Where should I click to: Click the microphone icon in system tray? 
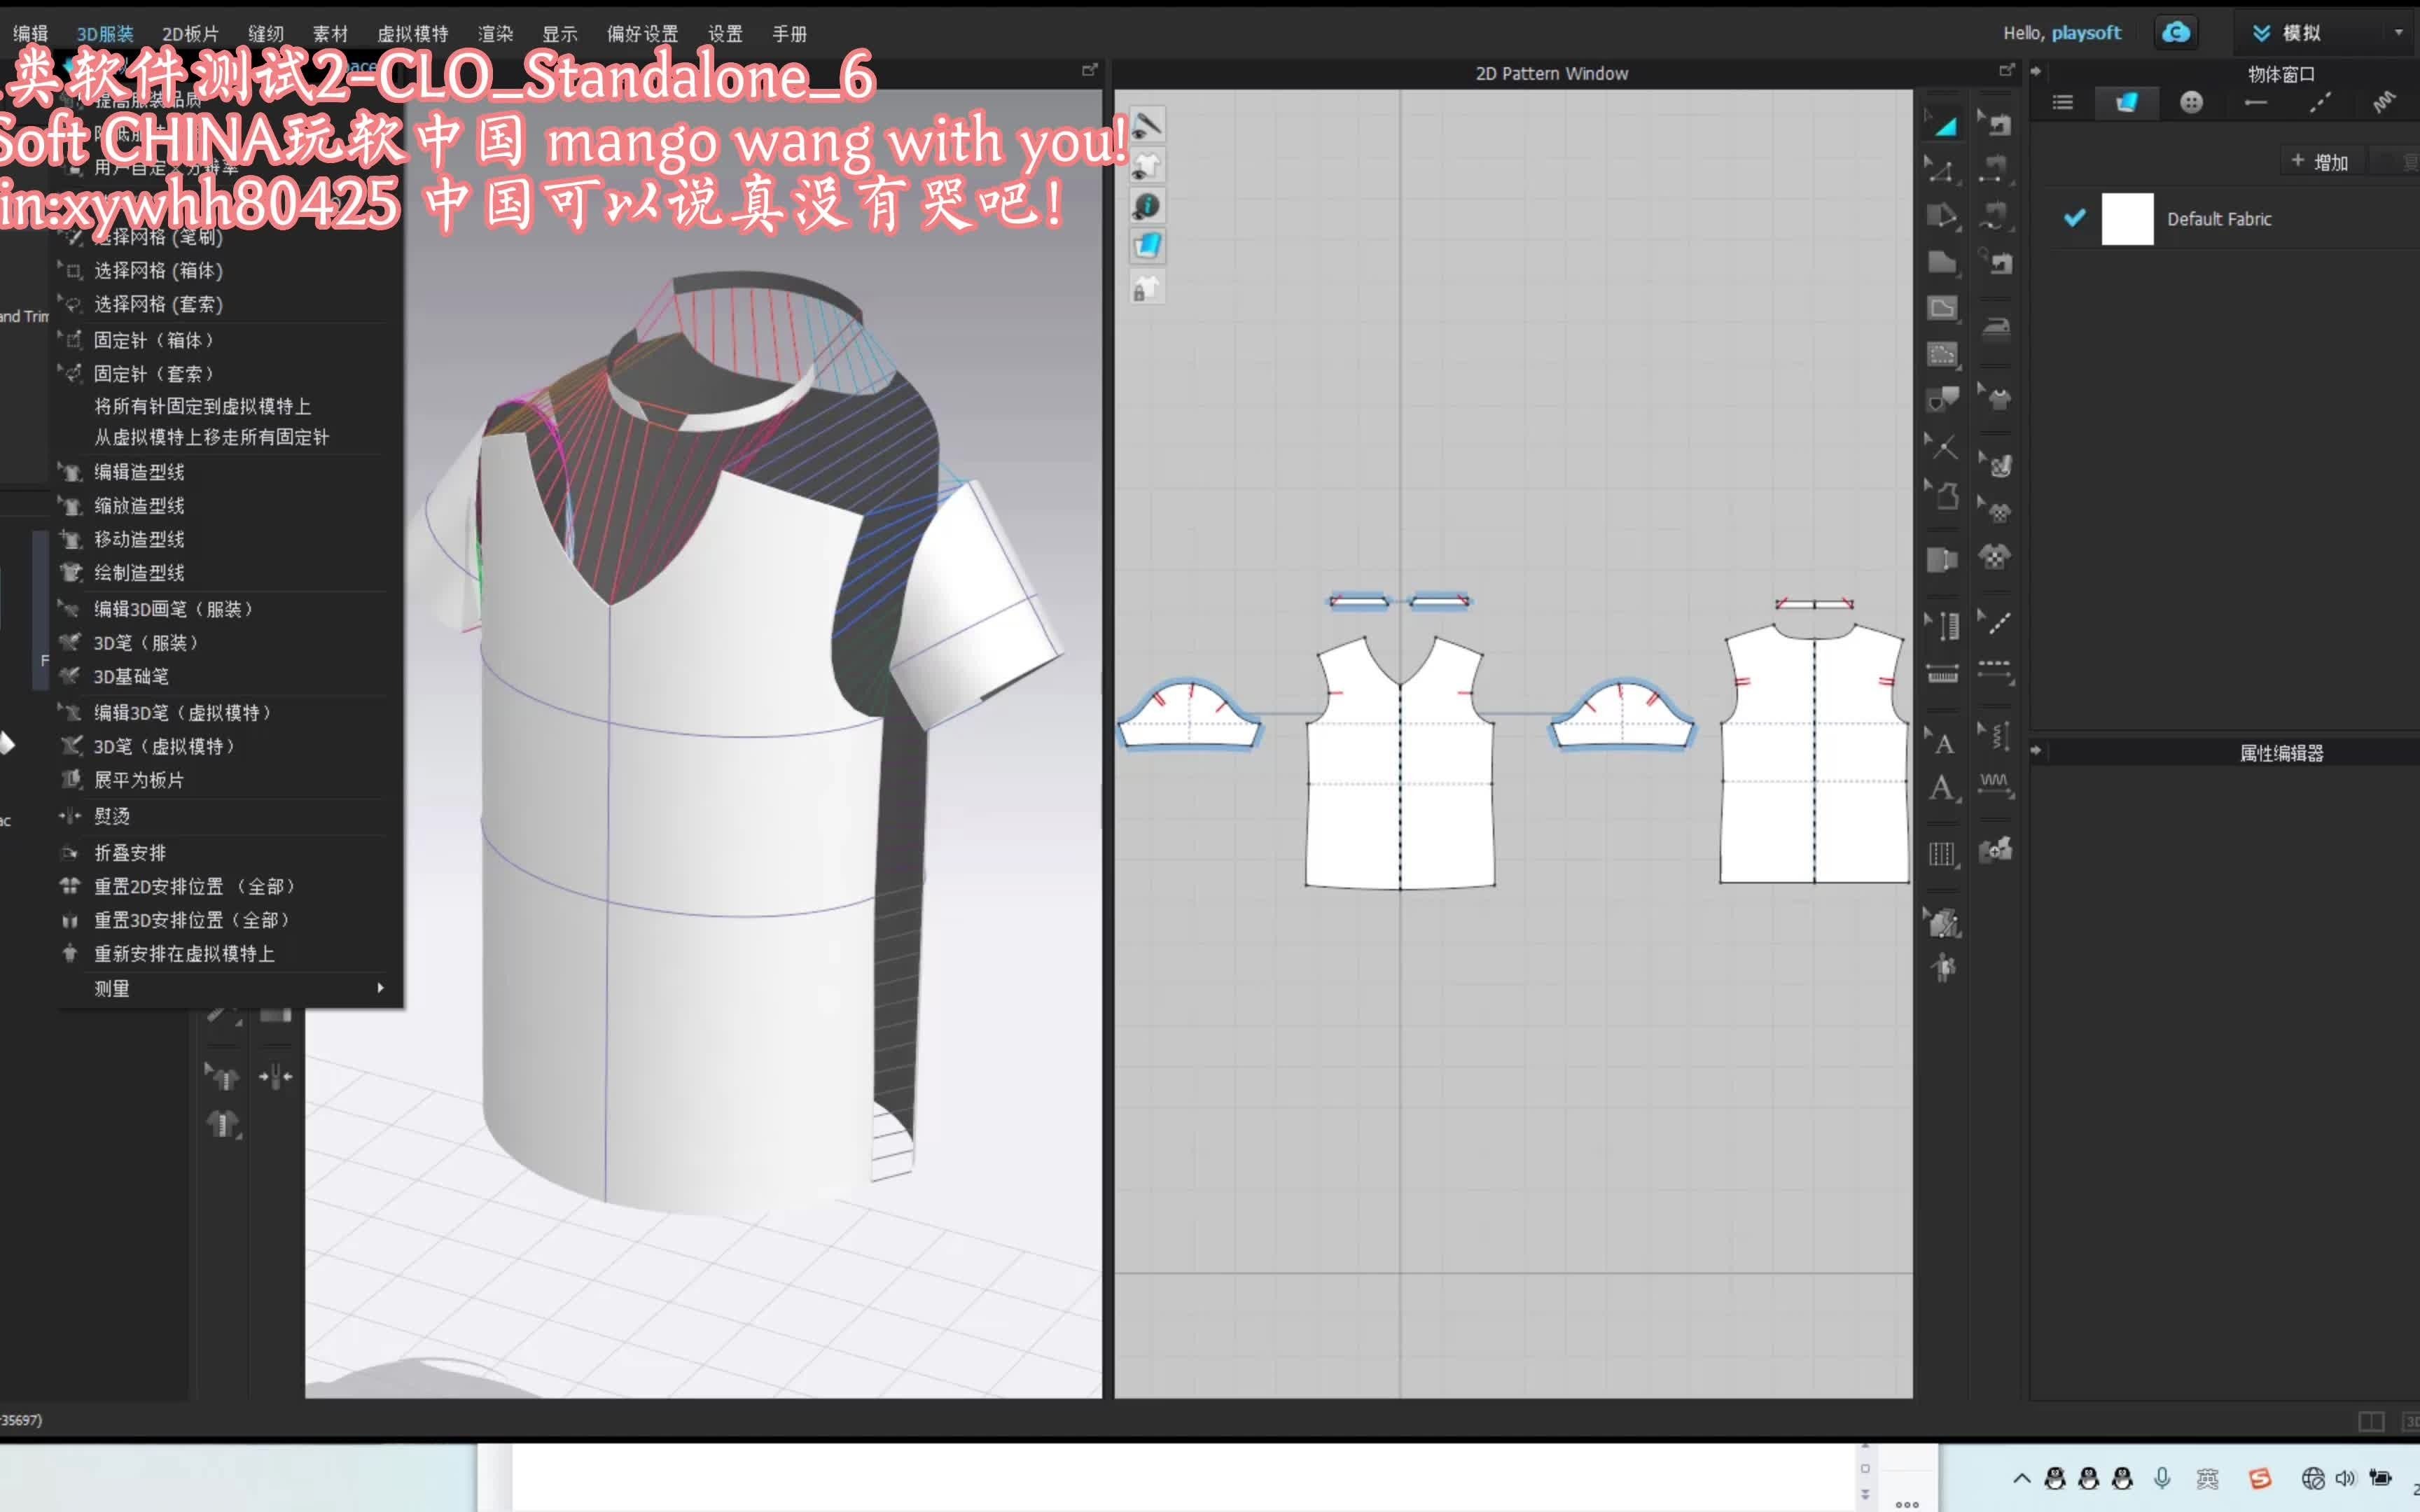pyautogui.click(x=2161, y=1478)
